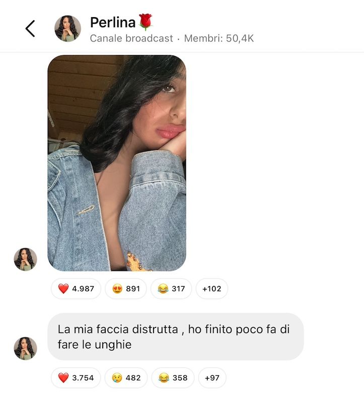This screenshot has width=364, height=400.
Task: Click sender avatar beside the text message
Action: 26,349
